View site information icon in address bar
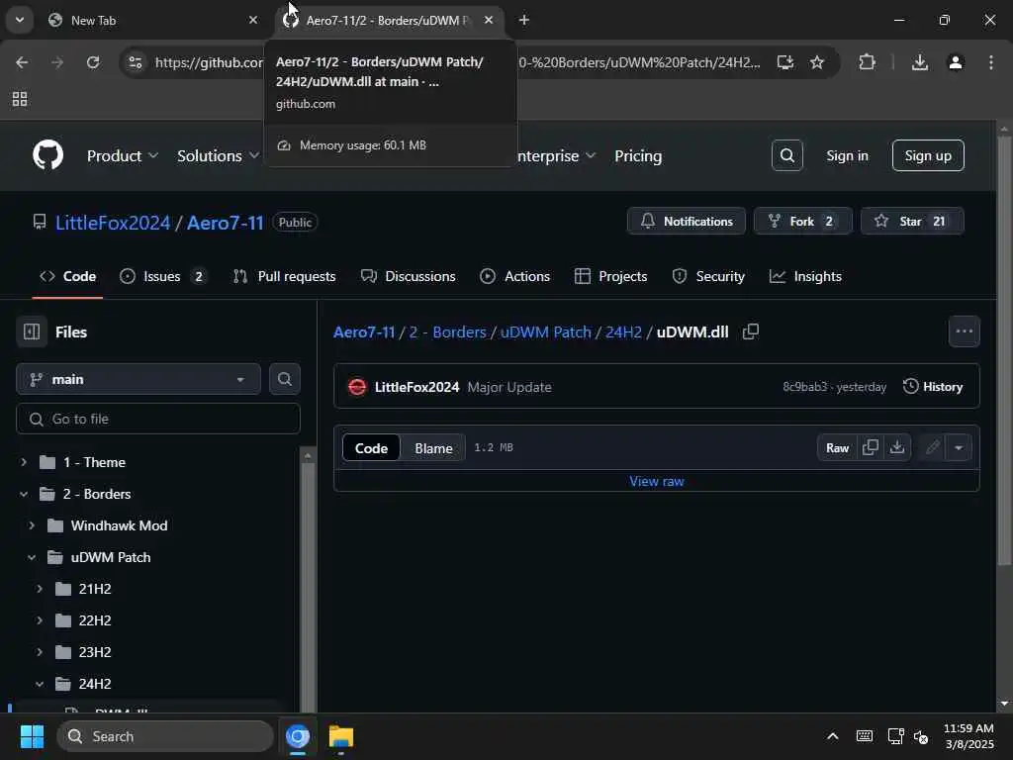 tap(135, 62)
